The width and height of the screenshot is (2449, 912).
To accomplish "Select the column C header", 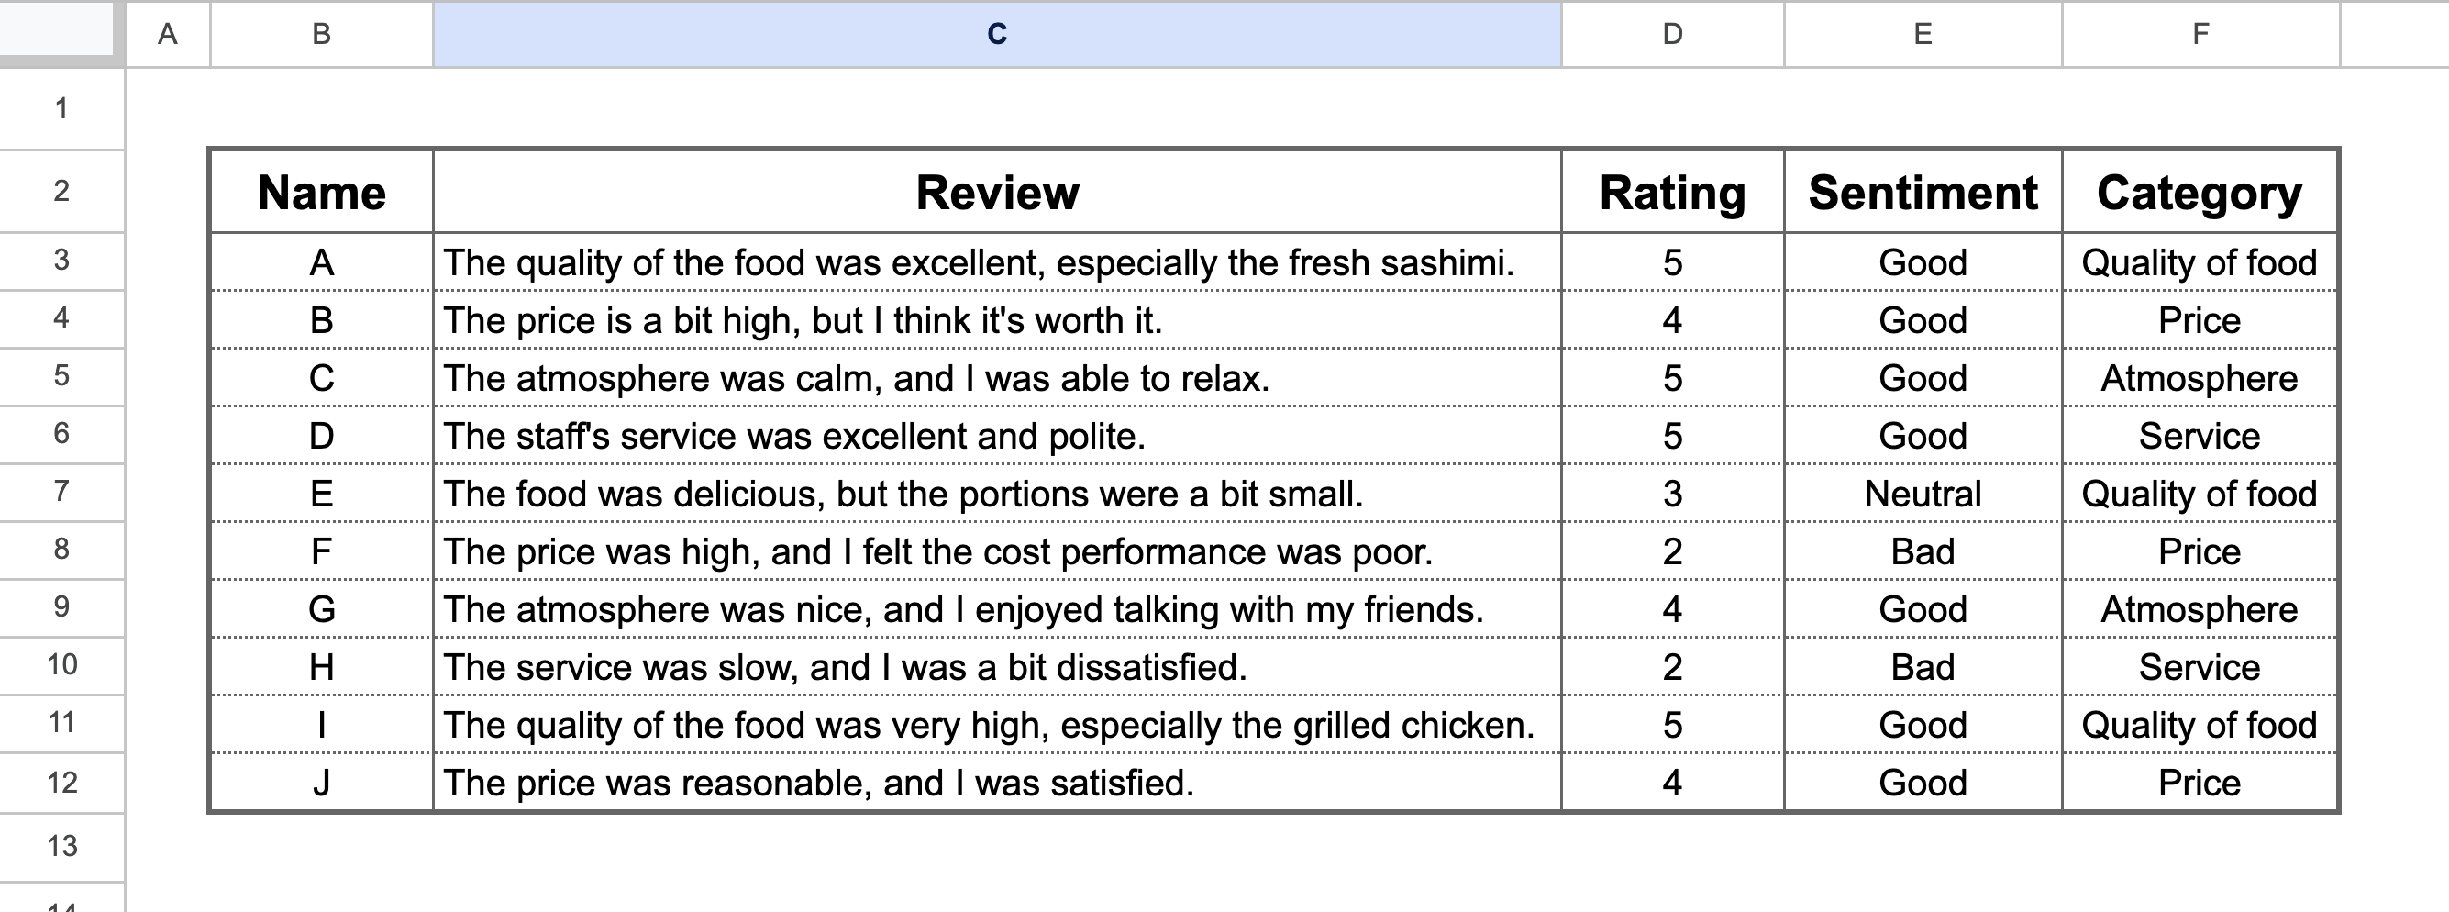I will (x=998, y=34).
